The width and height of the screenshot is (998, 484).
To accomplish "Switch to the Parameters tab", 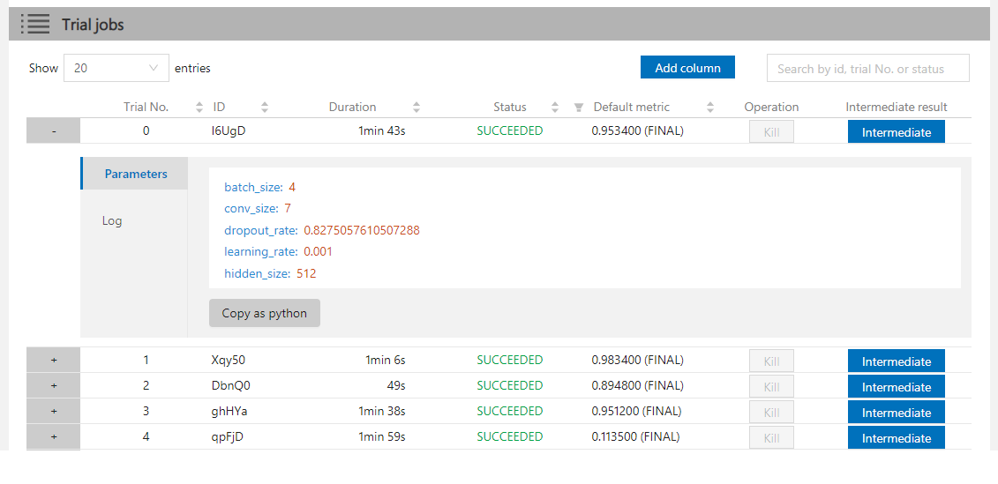I will tap(135, 174).
